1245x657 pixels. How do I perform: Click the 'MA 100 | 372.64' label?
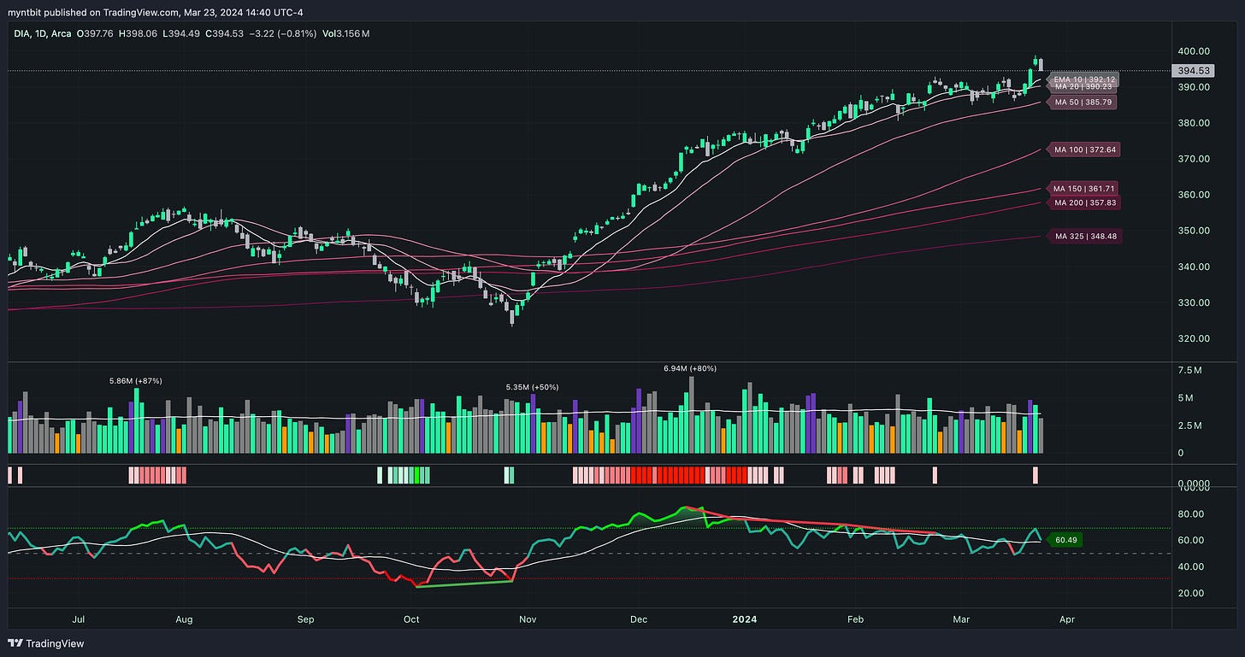point(1085,150)
